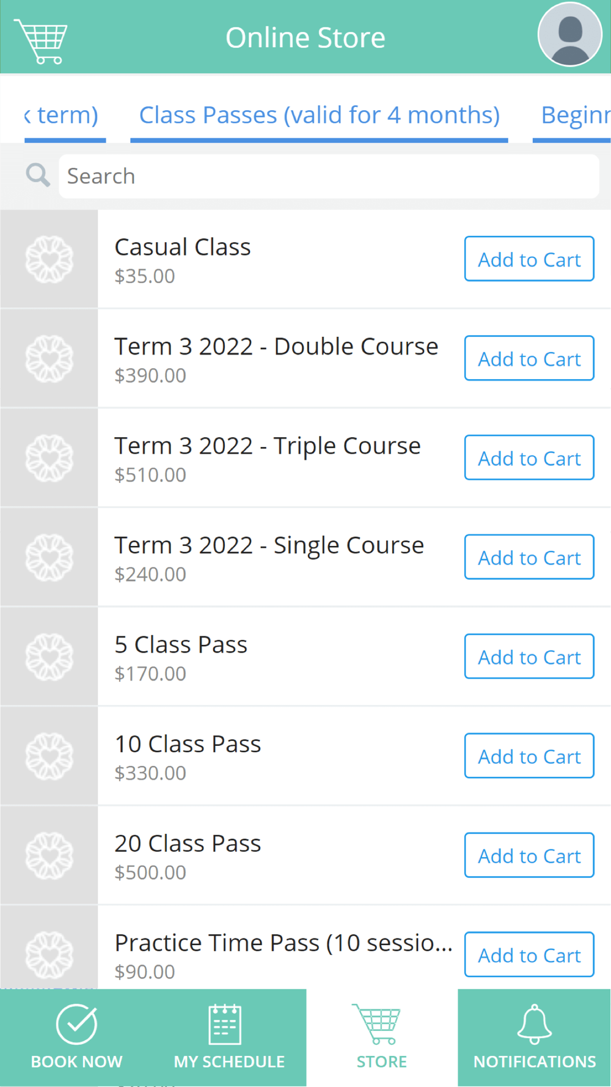Tap the Book Now checkmark icon
Viewport: 611px width, 1087px height.
point(76,1023)
